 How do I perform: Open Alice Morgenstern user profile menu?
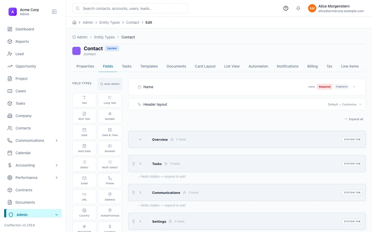336,8
